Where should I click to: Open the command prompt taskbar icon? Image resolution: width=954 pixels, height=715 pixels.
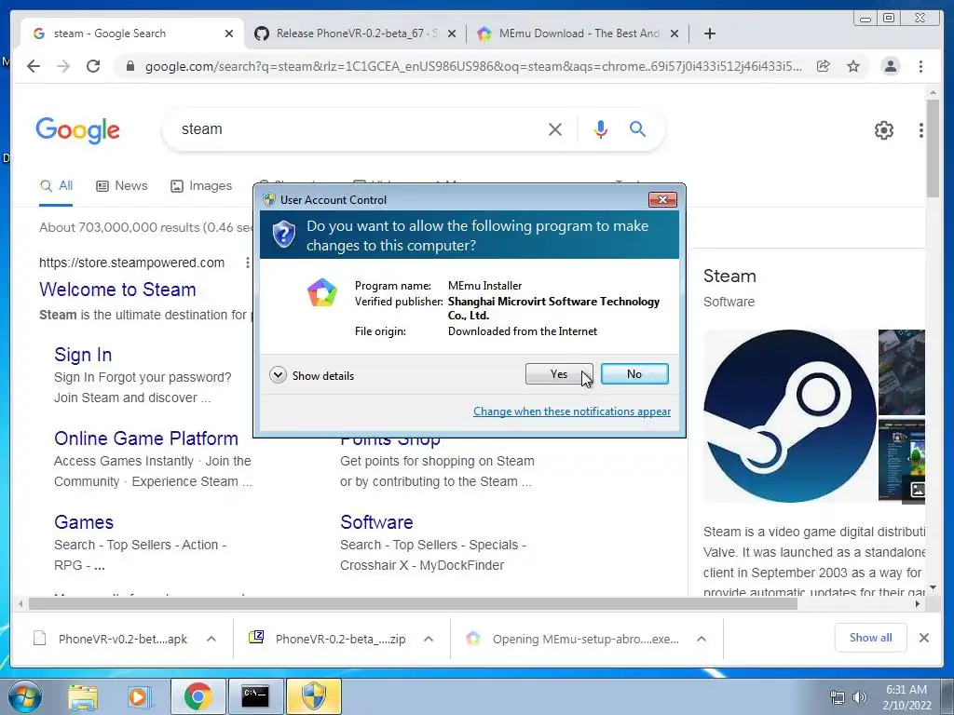pyautogui.click(x=255, y=696)
